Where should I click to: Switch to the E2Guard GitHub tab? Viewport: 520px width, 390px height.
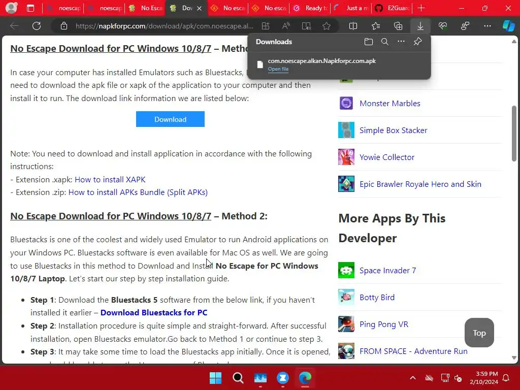pos(393,8)
